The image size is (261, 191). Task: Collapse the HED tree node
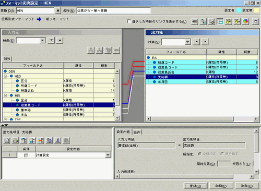coord(5,76)
